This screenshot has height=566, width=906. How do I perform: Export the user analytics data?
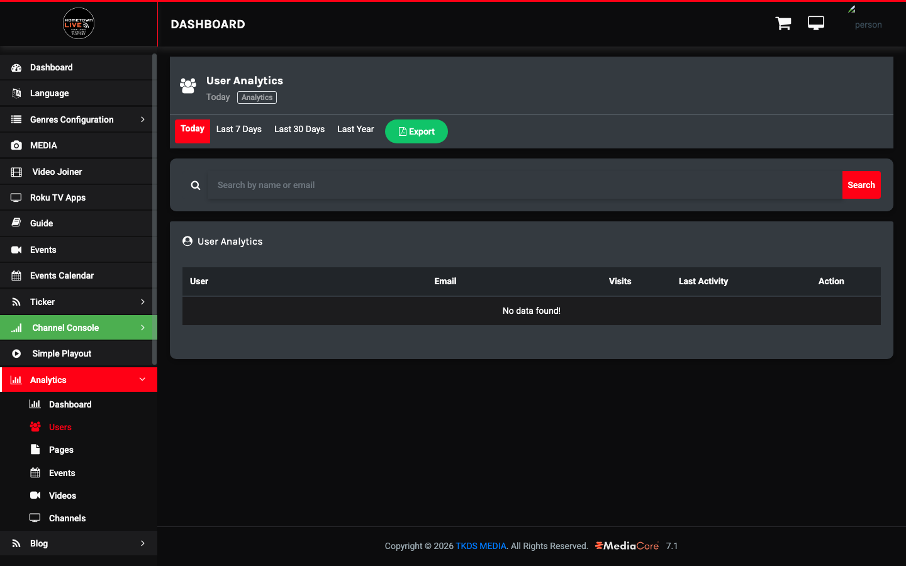[417, 131]
